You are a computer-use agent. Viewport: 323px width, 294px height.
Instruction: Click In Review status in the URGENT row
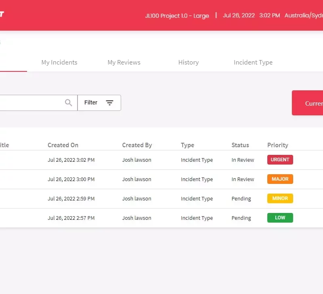pos(243,160)
